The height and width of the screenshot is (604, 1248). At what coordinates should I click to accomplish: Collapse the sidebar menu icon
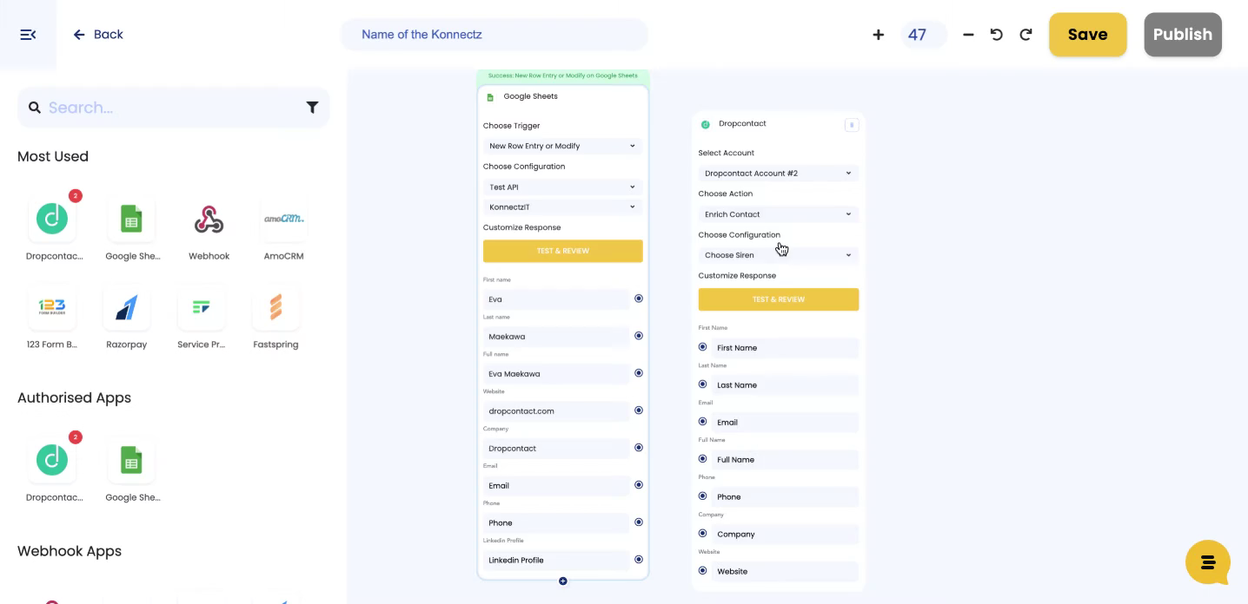tap(28, 35)
